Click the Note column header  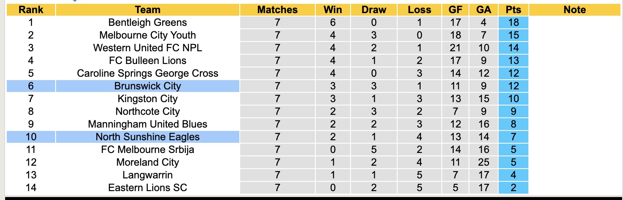(x=575, y=10)
